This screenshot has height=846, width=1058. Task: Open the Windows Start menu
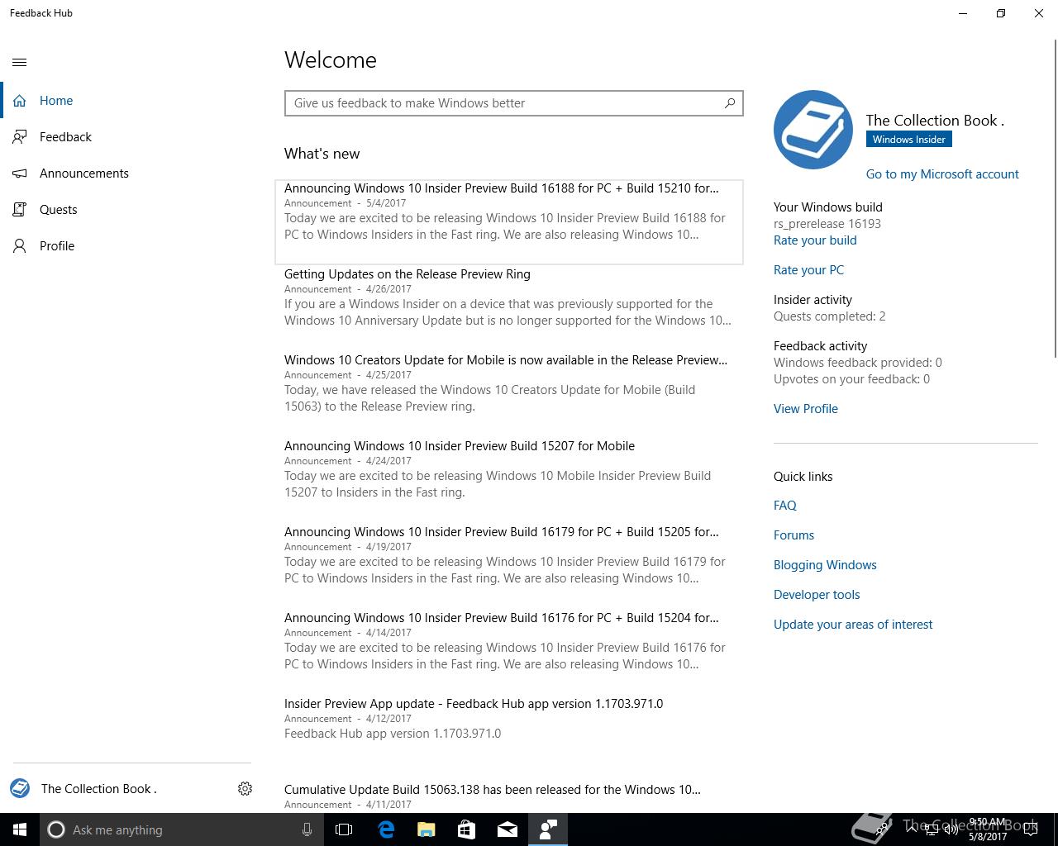pos(20,829)
